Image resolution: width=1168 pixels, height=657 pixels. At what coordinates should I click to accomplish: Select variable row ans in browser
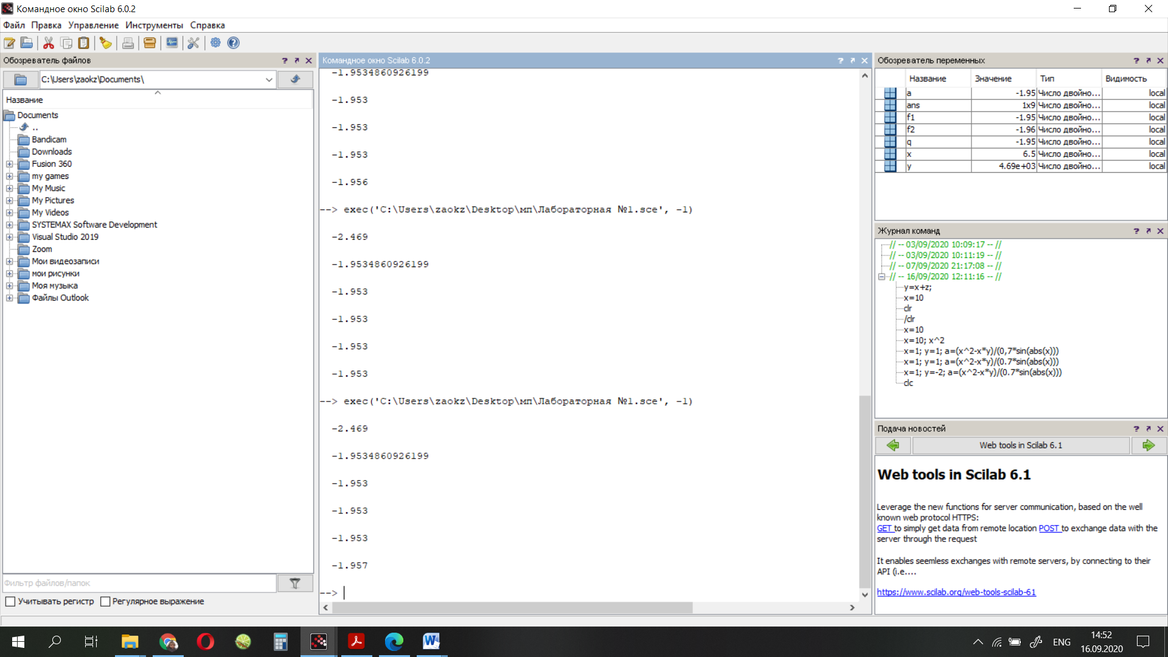pyautogui.click(x=1021, y=105)
